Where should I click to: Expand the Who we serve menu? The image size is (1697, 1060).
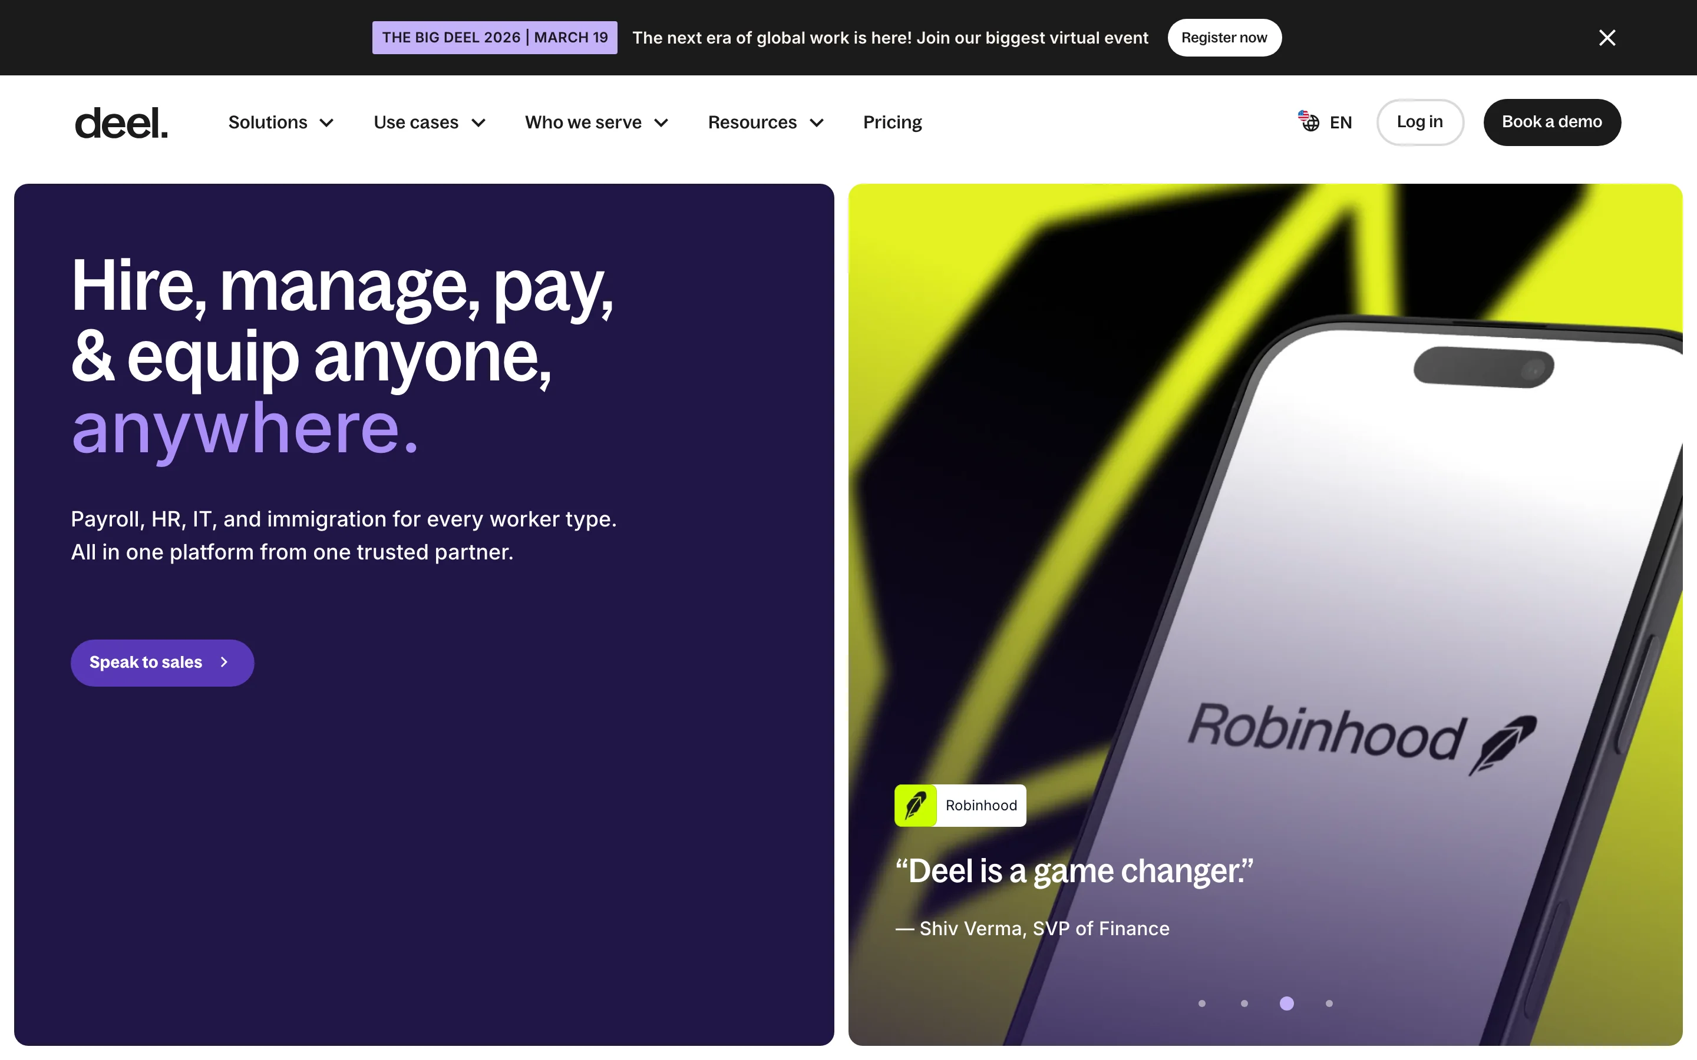[x=597, y=122]
